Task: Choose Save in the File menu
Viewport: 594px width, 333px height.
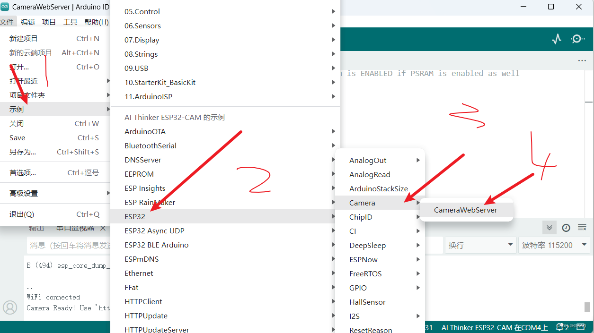Action: click(x=55, y=137)
